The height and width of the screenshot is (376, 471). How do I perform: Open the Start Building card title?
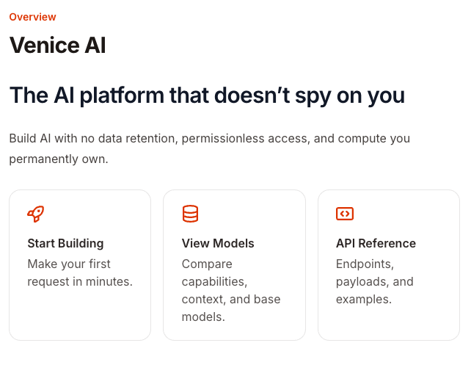(x=65, y=243)
